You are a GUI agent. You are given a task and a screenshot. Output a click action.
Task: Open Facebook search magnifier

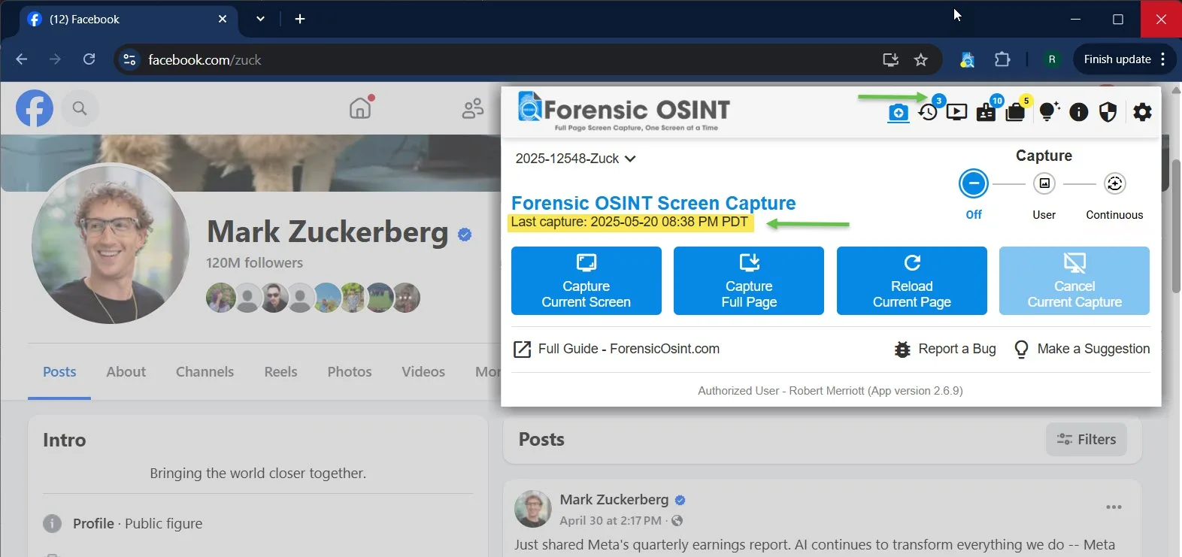click(x=79, y=108)
